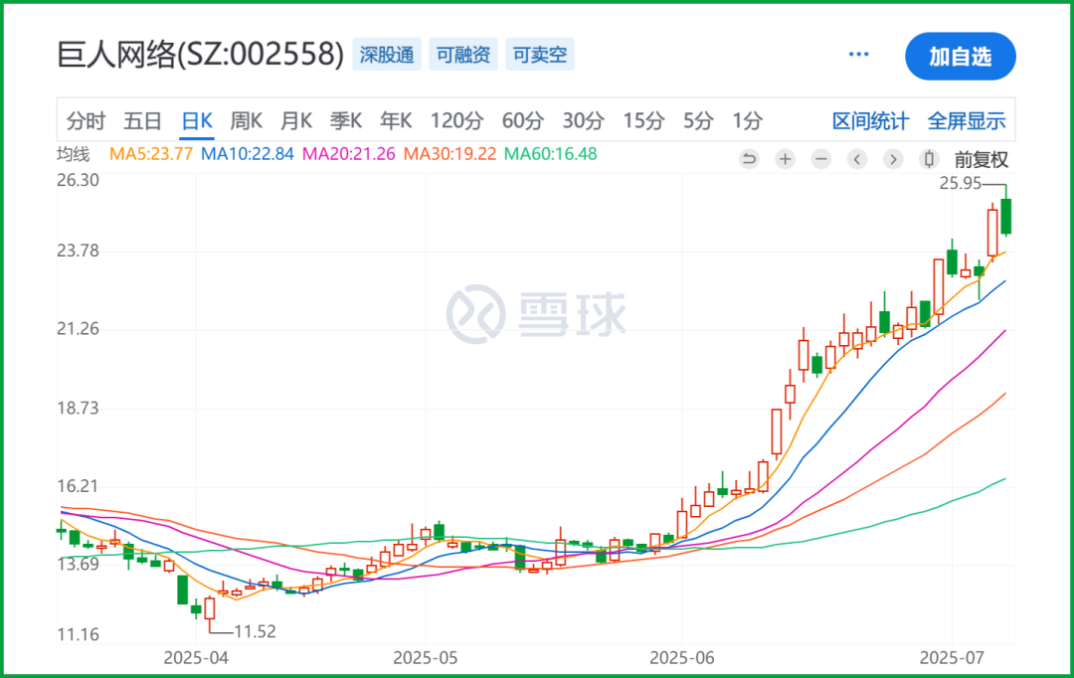
Task: Select the 周K weekly chart tab
Action: click(246, 121)
